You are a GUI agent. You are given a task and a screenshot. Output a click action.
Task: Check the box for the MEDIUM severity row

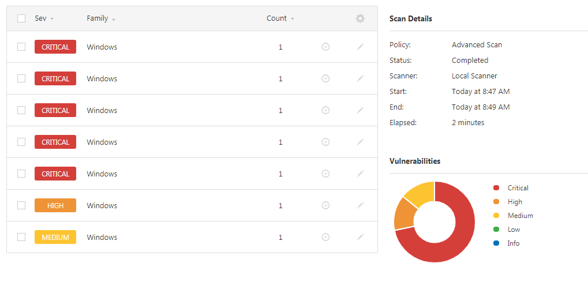[21, 237]
